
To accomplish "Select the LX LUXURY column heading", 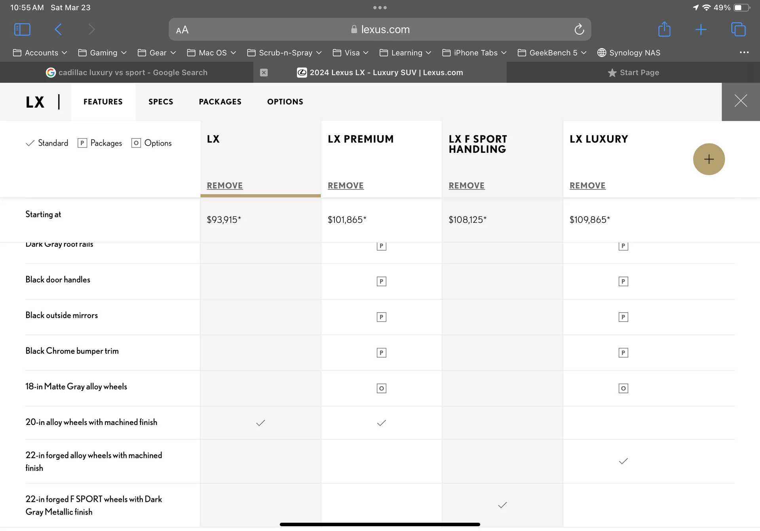I will point(598,139).
